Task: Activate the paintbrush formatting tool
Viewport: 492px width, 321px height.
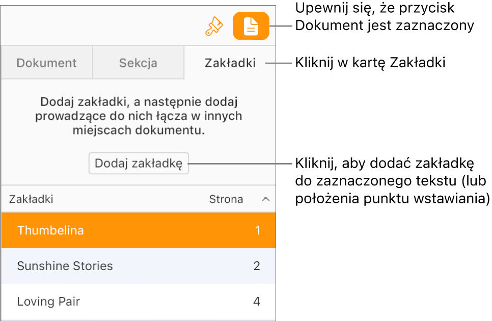Action: 214,25
